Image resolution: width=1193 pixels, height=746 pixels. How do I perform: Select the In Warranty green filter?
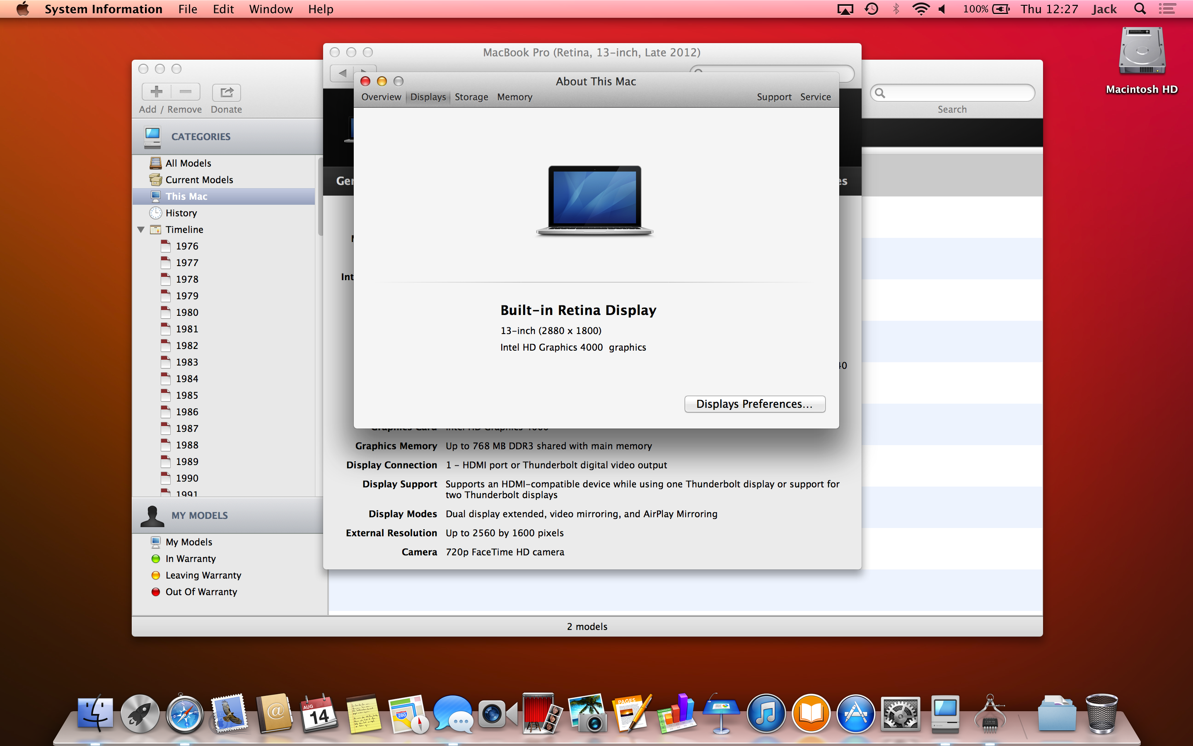(x=190, y=559)
